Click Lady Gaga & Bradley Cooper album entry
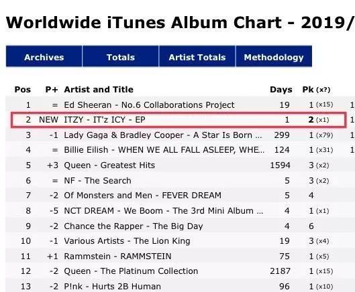 pos(163,135)
